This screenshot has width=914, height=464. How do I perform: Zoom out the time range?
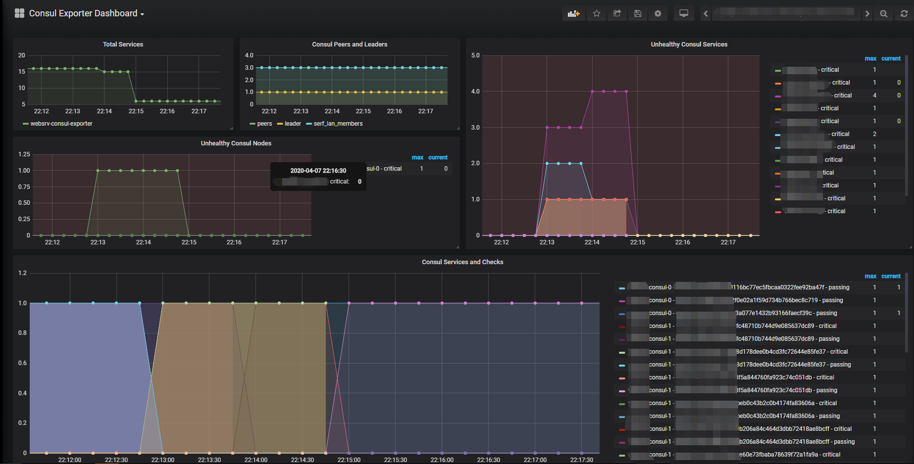884,14
